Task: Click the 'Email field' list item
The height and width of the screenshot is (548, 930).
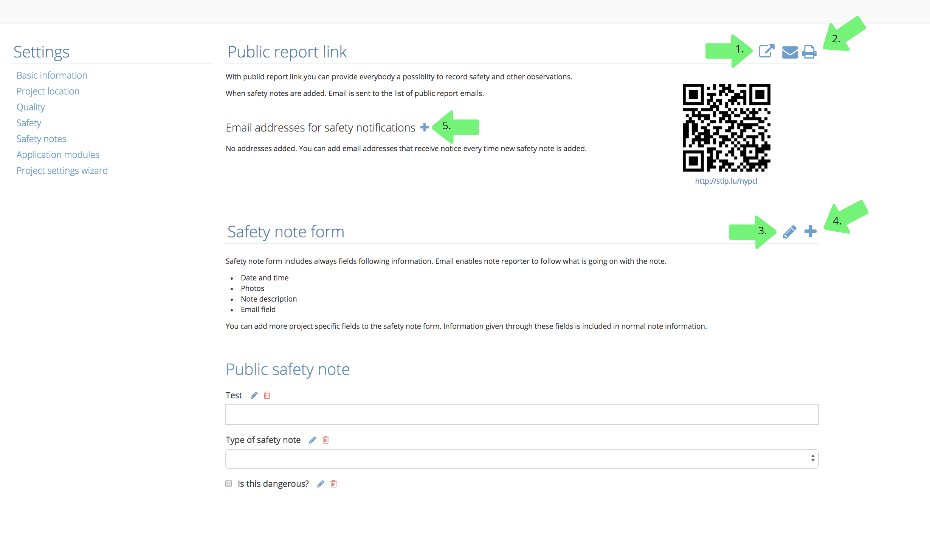Action: [x=258, y=310]
